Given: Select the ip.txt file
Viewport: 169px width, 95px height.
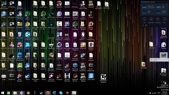Looking at the screenshot, I should point(75,35).
